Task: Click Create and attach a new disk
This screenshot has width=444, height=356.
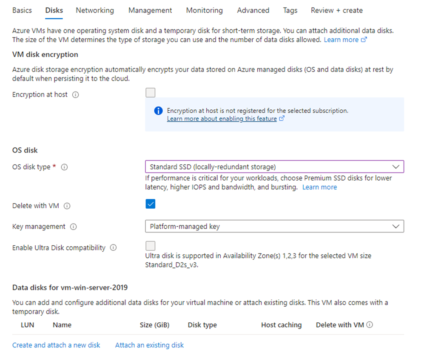Action: point(56,345)
